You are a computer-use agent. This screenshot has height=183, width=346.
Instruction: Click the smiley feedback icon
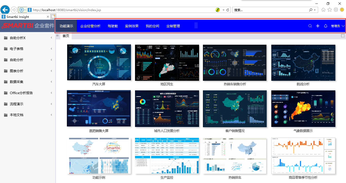(x=342, y=10)
